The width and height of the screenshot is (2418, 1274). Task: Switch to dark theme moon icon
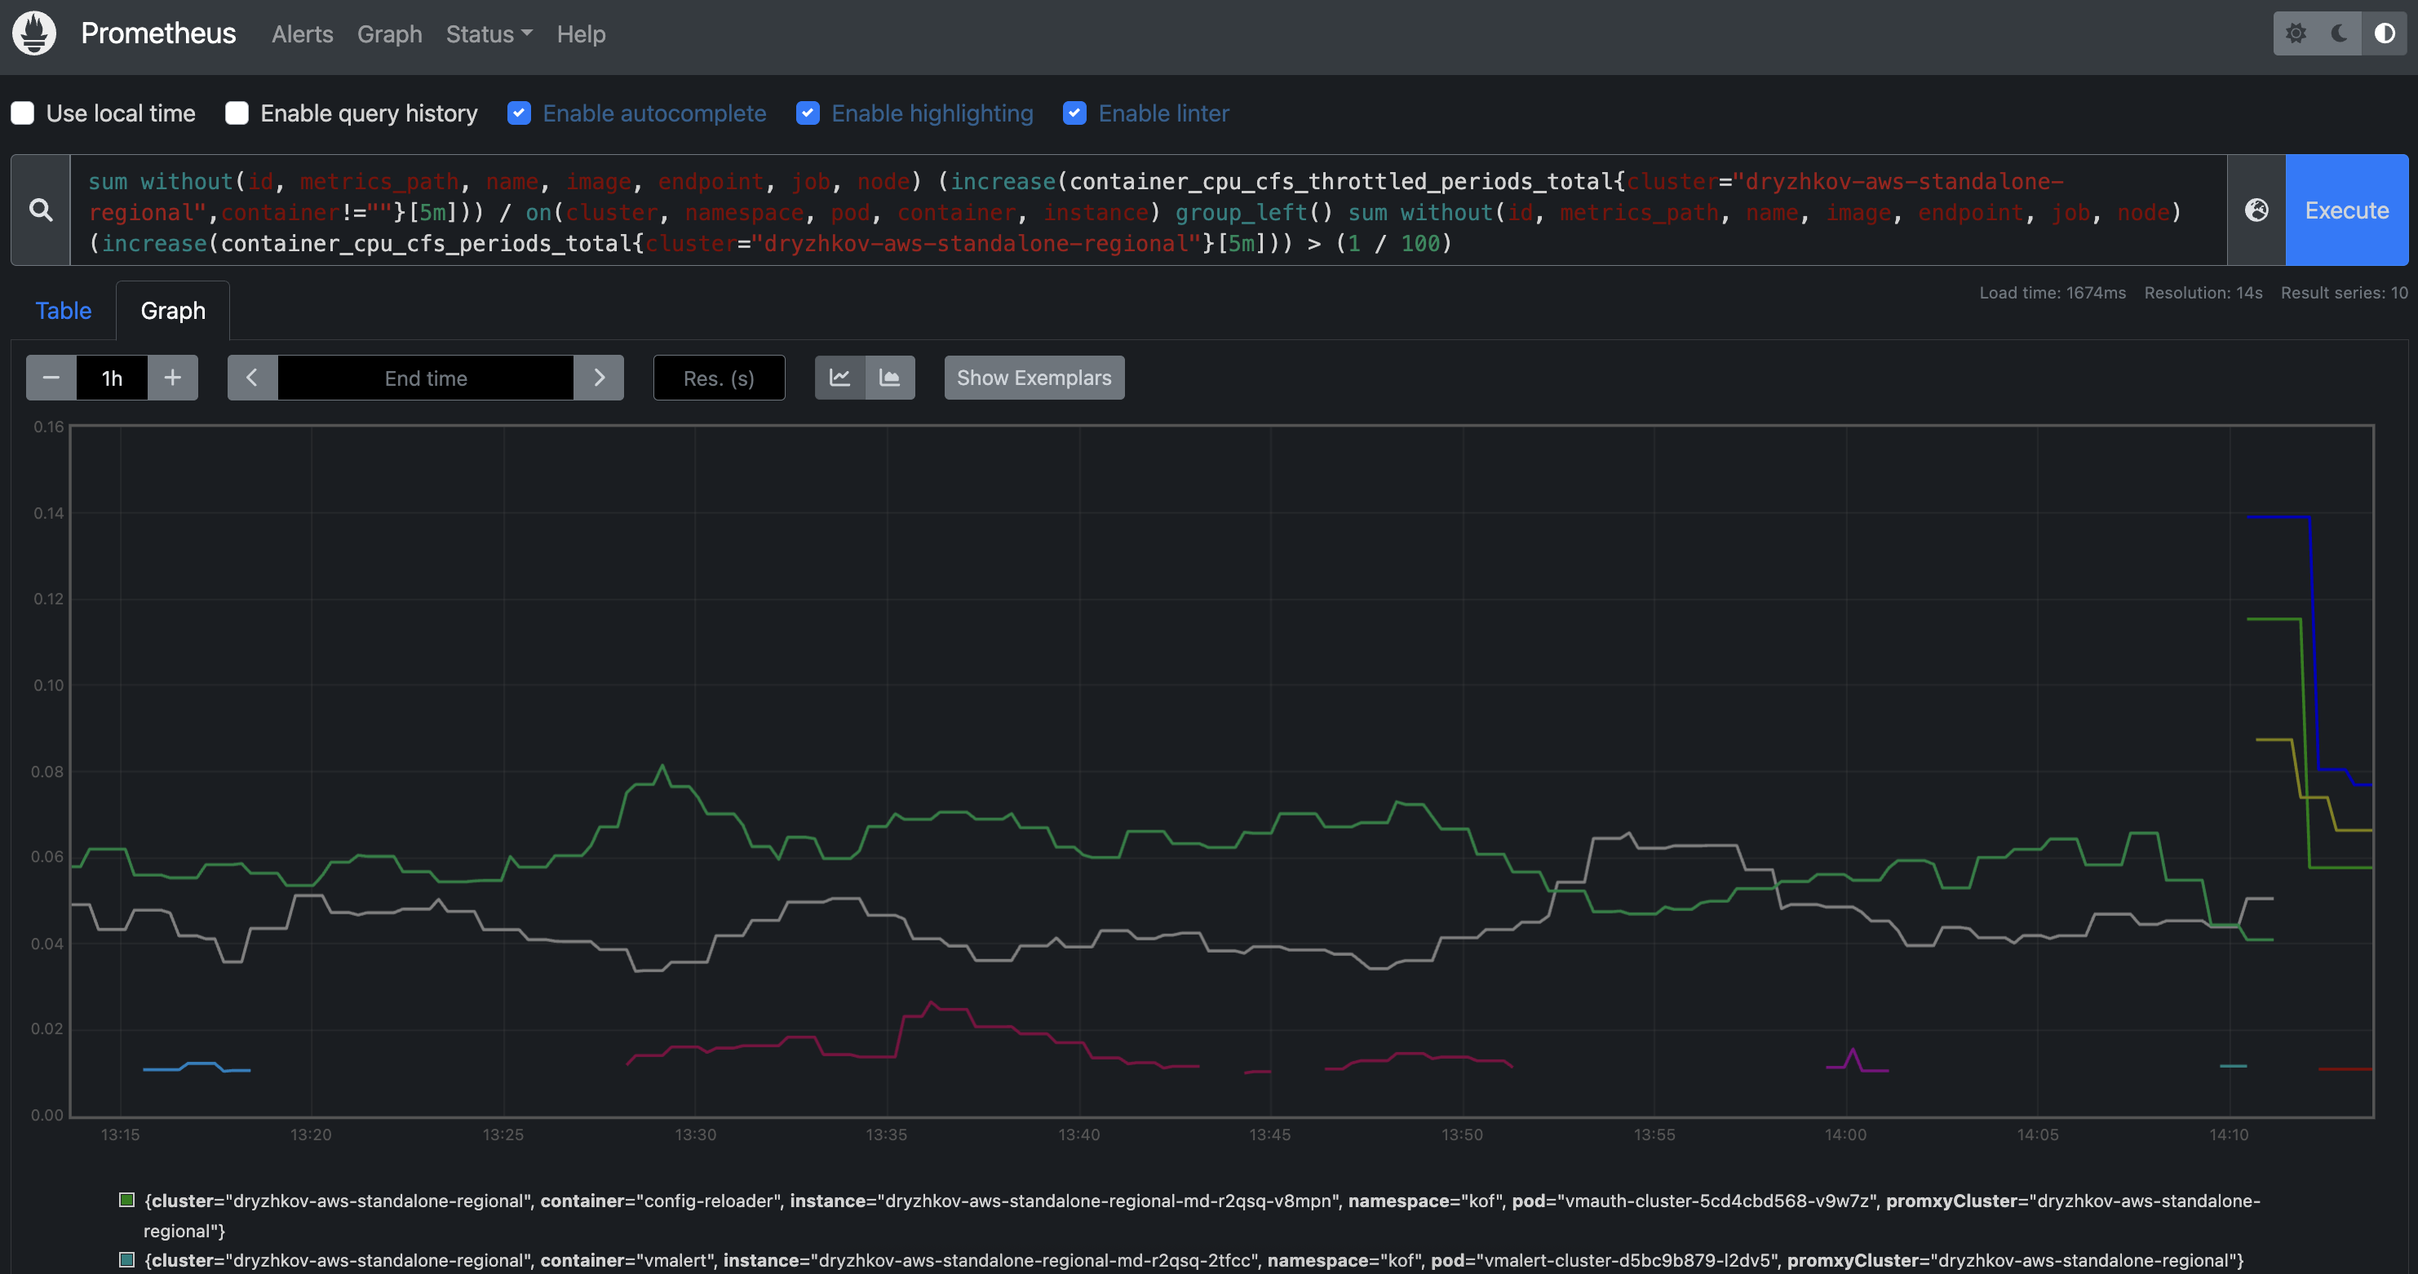(2340, 33)
